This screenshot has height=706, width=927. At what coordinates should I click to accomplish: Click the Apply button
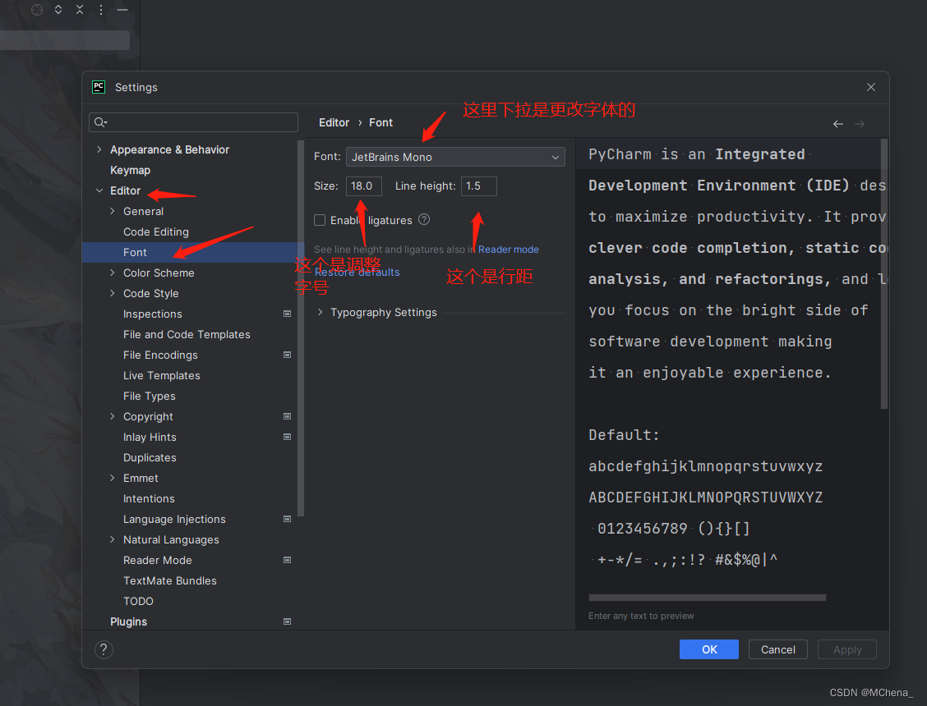(x=847, y=649)
